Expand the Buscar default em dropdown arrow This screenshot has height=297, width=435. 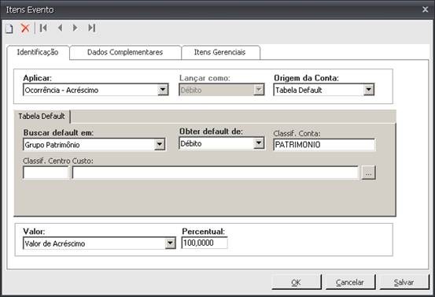click(160, 144)
